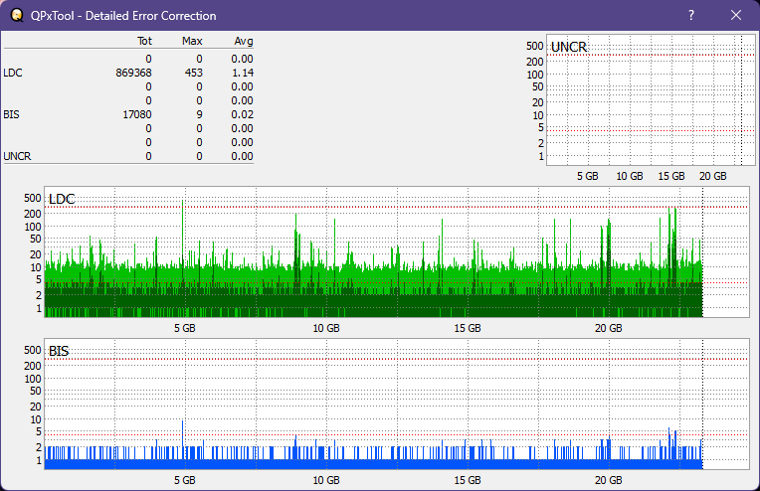Click the LDC average value 1.14
Image resolution: width=760 pixels, height=491 pixels.
(243, 73)
